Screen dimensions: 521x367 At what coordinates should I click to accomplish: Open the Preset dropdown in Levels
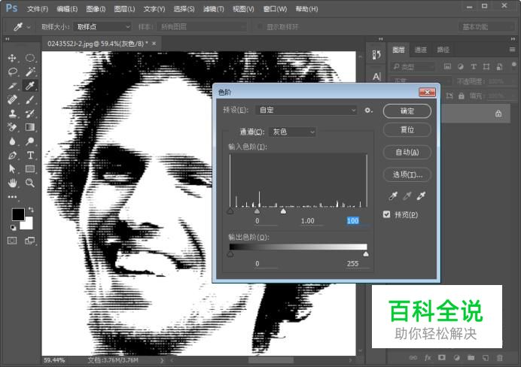[306, 110]
